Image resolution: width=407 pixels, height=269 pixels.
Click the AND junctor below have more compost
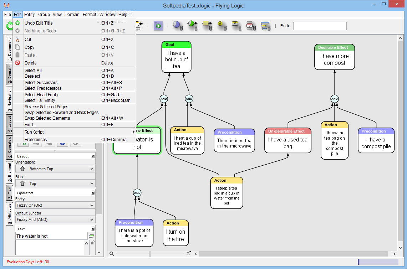[335, 99]
